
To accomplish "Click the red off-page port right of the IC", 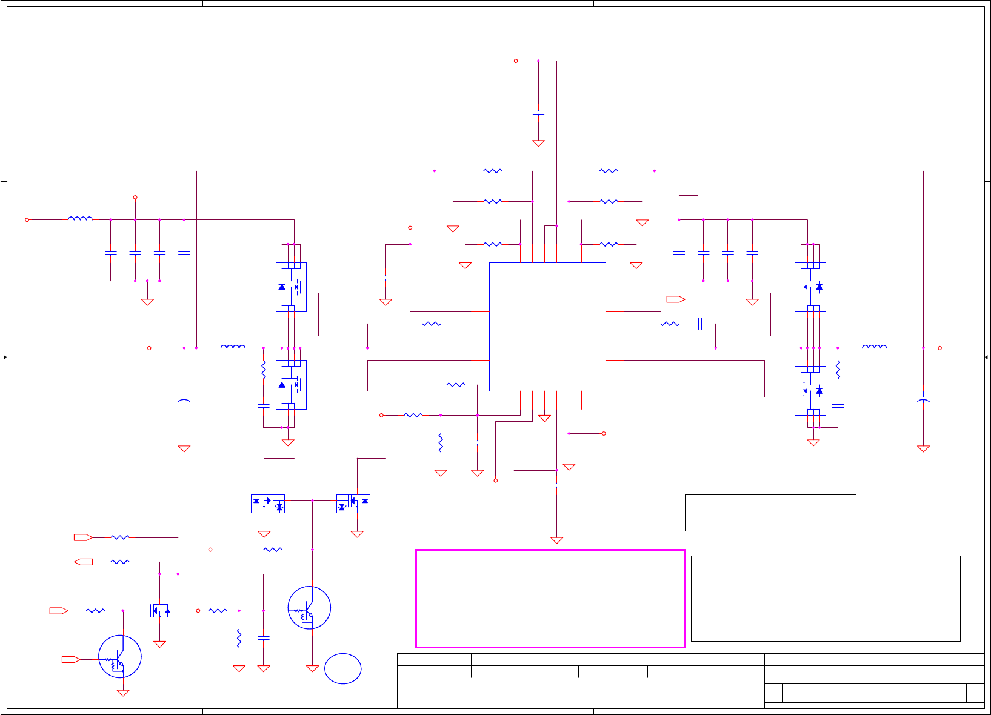I will pyautogui.click(x=676, y=299).
